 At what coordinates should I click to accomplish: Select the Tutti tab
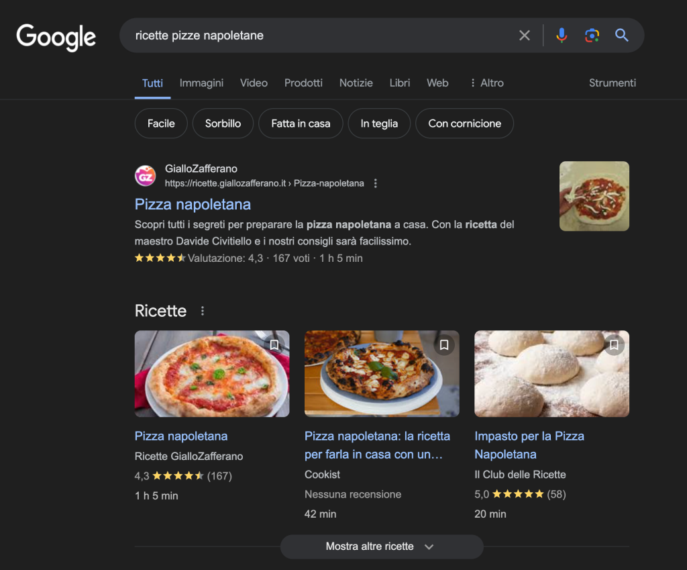point(152,83)
